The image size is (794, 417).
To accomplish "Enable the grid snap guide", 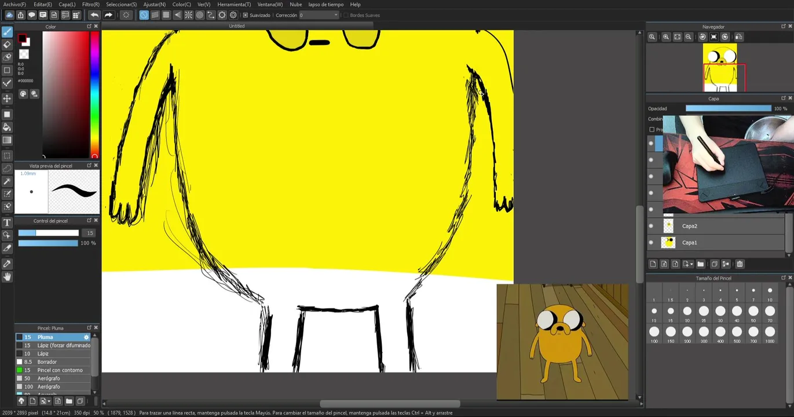I will (x=166, y=15).
